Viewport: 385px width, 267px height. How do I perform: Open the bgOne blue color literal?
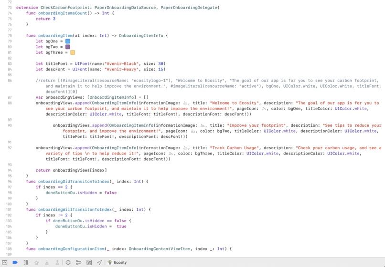pyautogui.click(x=68, y=41)
